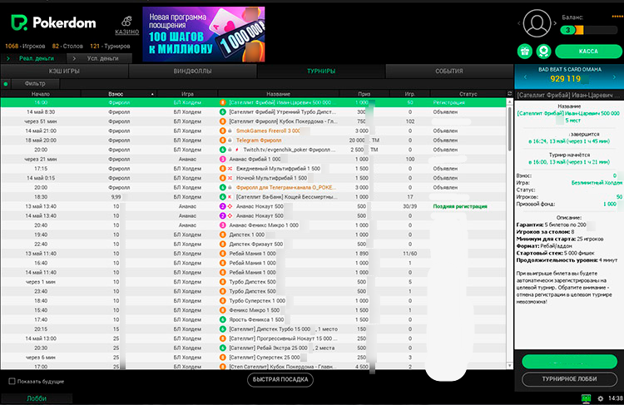Open the achievements badge icon
Image resolution: width=624 pixels, height=405 pixels.
(543, 52)
